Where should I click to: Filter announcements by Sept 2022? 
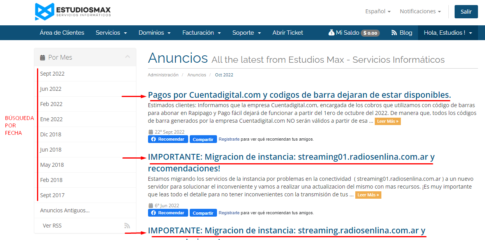(52, 74)
